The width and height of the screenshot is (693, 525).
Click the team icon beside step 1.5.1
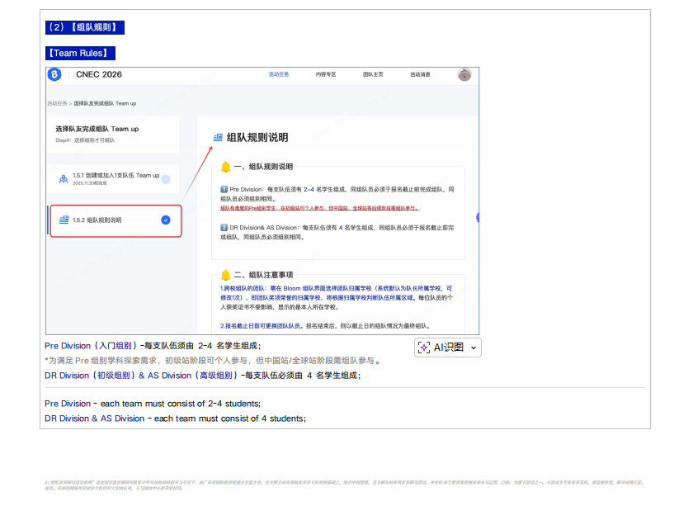[64, 179]
